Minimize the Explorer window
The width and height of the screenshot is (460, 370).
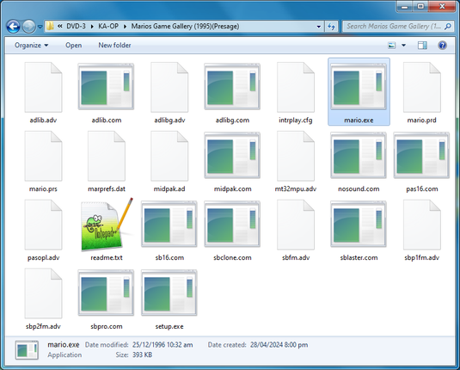pos(405,6)
